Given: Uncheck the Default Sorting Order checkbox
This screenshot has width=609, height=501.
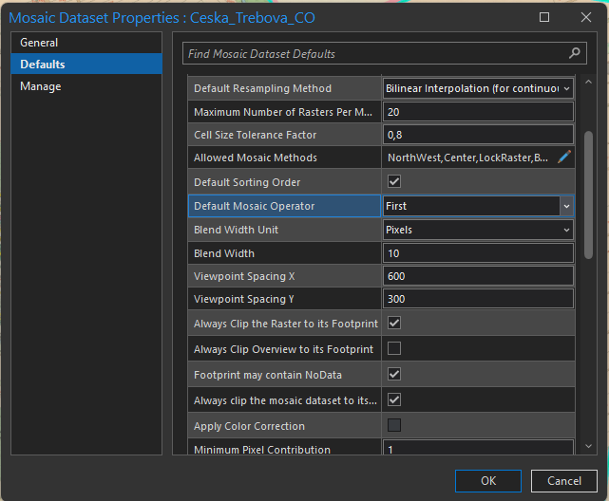Looking at the screenshot, I should tap(394, 181).
